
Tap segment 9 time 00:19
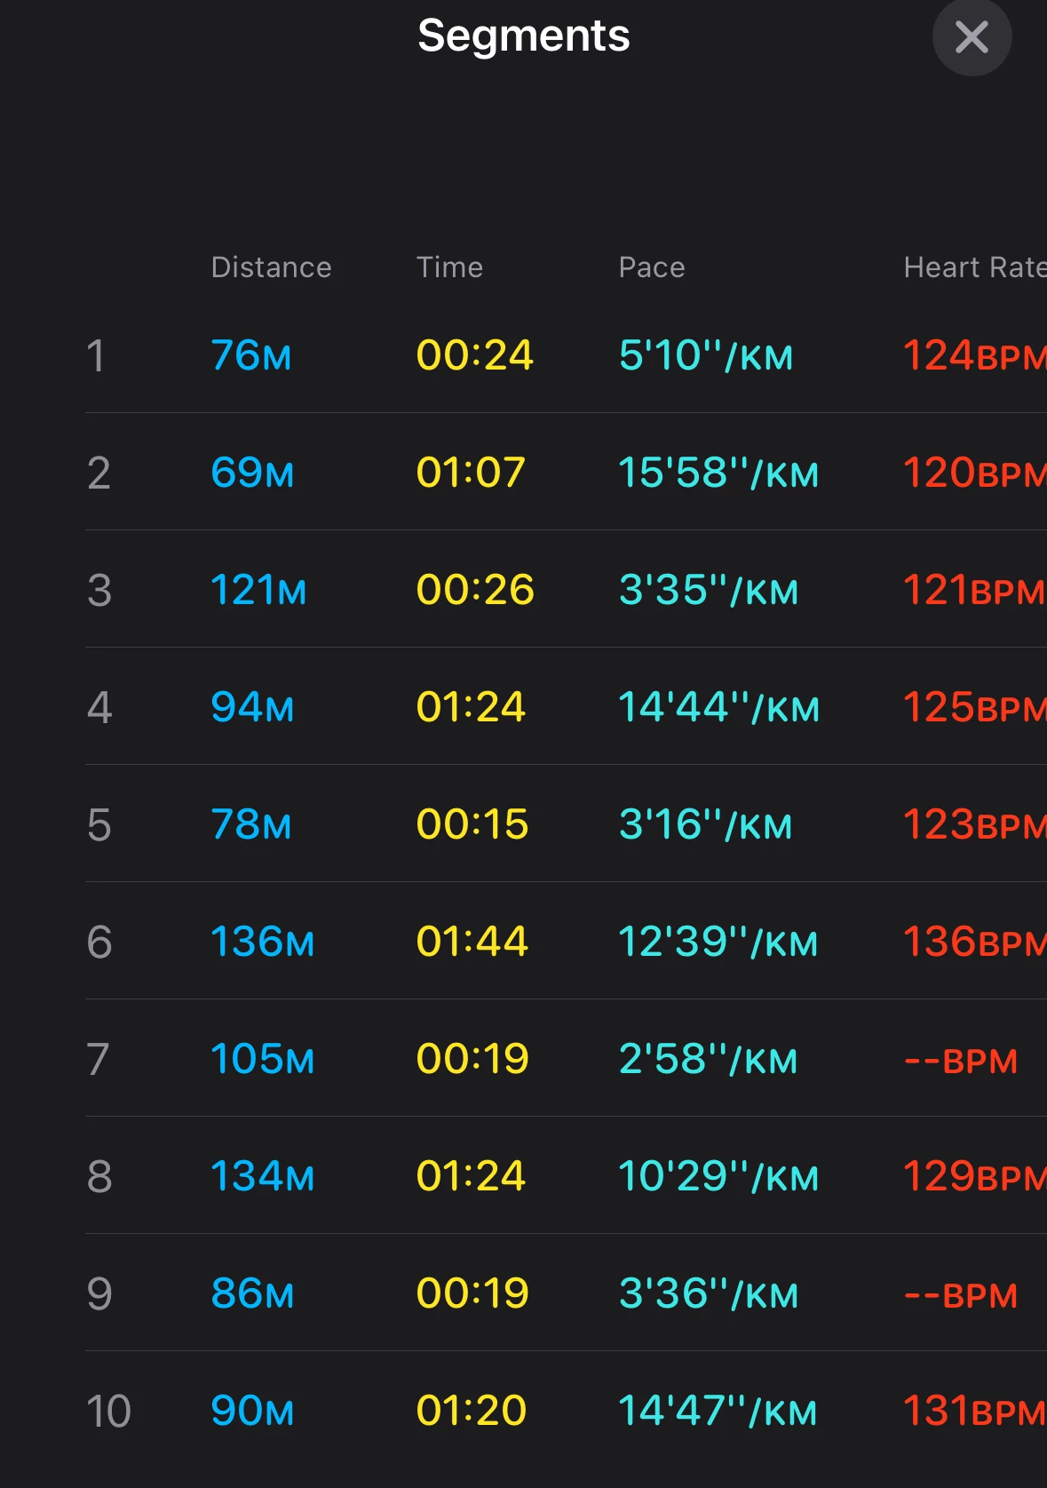pyautogui.click(x=472, y=1293)
